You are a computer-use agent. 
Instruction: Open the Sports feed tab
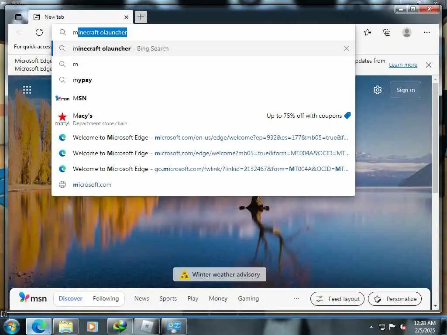pos(168,298)
